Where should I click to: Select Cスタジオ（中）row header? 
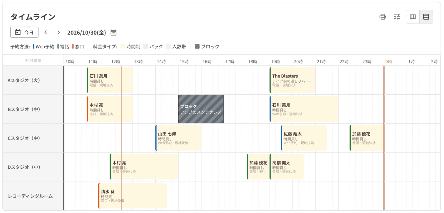click(x=33, y=138)
